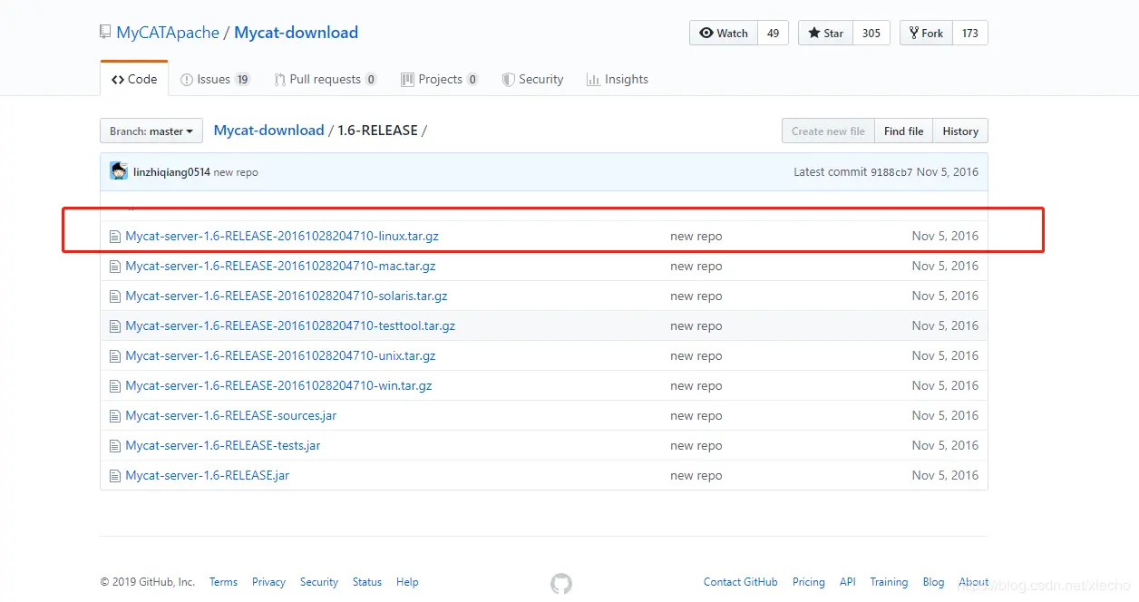This screenshot has height=602, width=1139.
Task: Click the History button
Action: point(960,131)
